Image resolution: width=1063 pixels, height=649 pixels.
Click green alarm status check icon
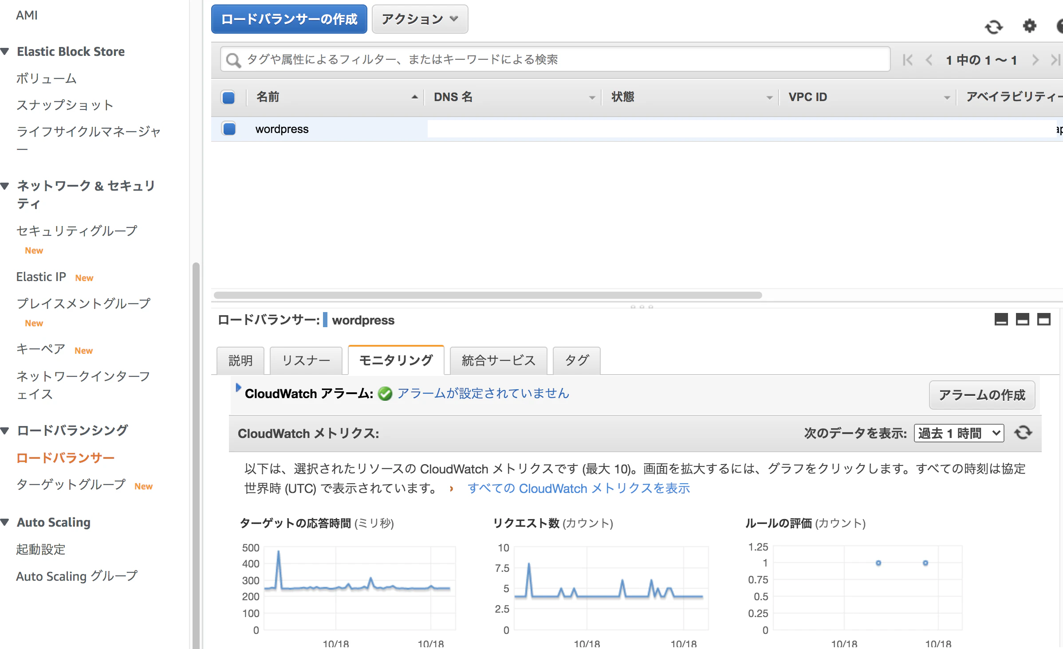click(x=385, y=394)
